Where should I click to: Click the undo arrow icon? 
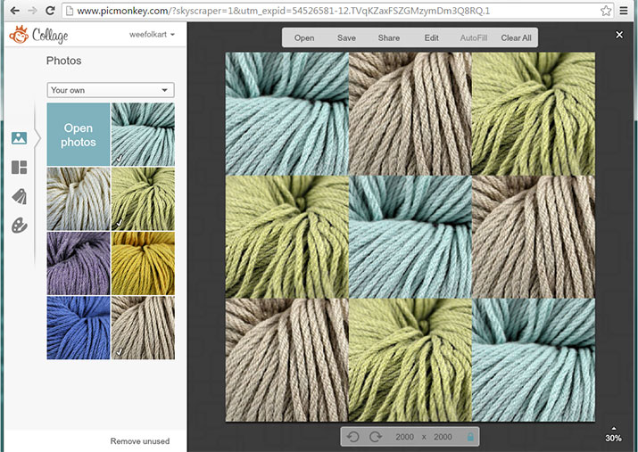click(353, 437)
